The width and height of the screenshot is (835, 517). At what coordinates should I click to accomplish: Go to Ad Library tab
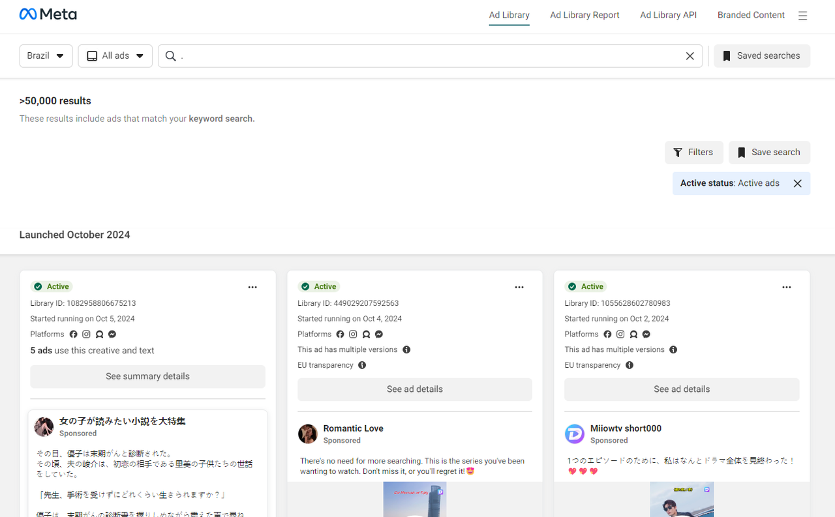(509, 15)
